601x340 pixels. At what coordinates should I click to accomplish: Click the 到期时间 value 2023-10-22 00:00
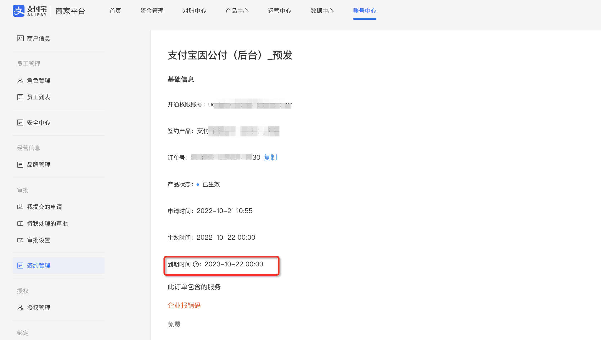click(x=234, y=264)
